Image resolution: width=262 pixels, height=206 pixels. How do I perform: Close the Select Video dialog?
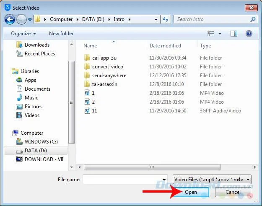(251, 8)
